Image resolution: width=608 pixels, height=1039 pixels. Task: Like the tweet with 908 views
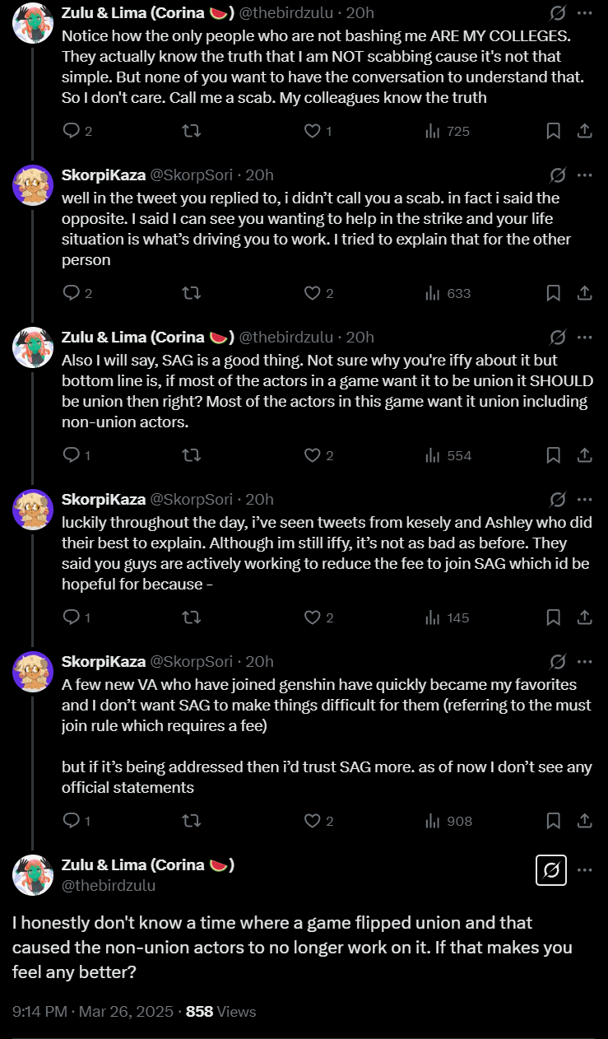click(313, 821)
